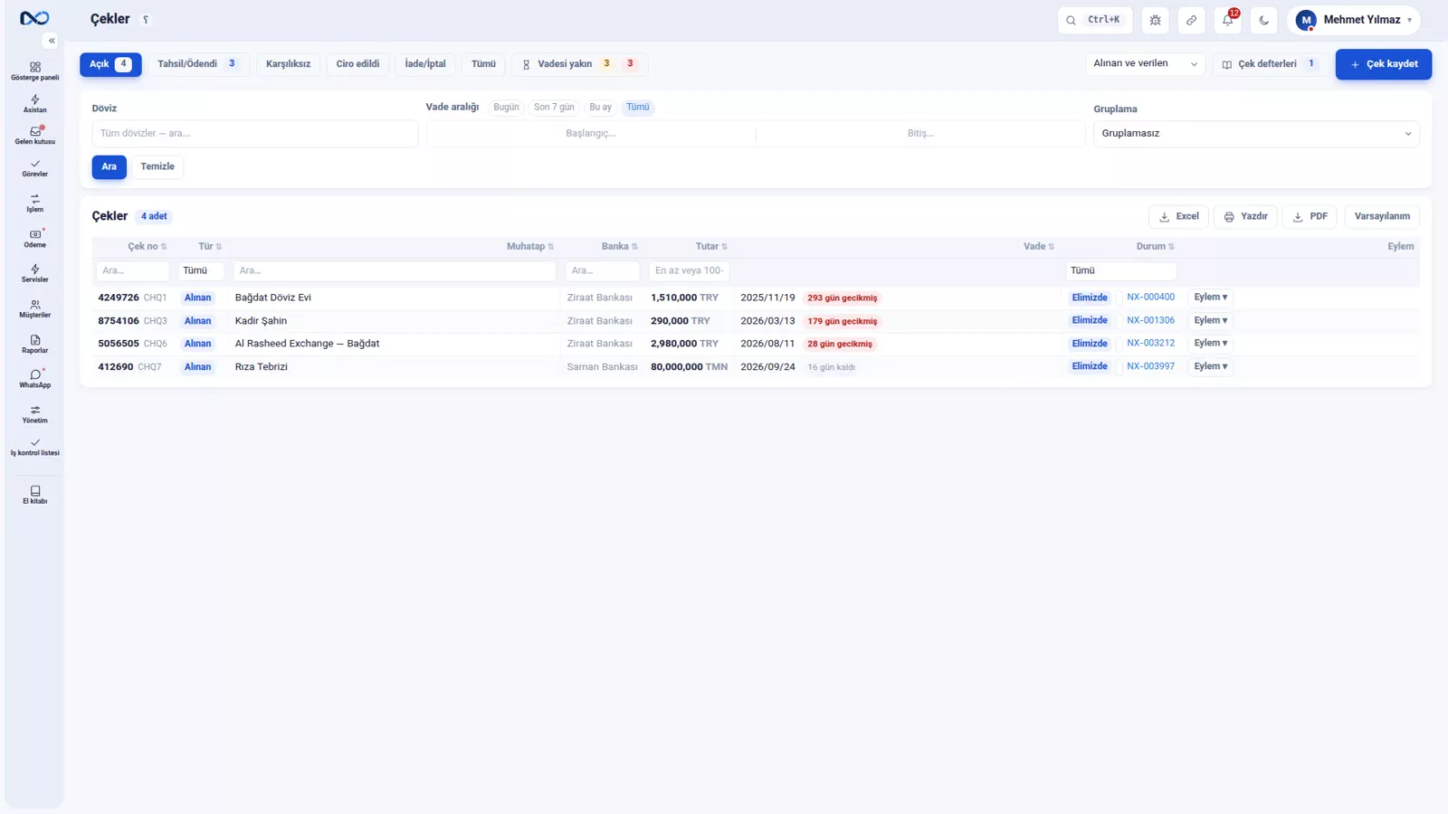Download the list as PDF
1448x814 pixels.
coord(1310,216)
